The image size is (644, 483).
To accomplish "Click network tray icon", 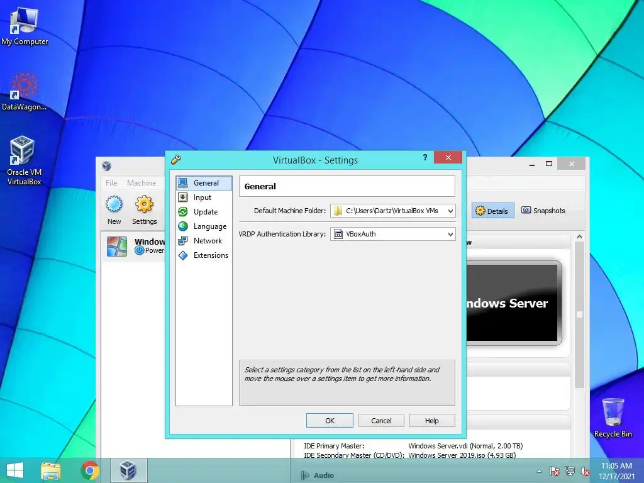I will [570, 471].
